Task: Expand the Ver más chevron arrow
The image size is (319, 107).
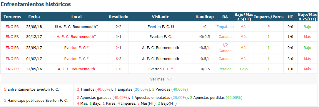Action: tap(169, 79)
